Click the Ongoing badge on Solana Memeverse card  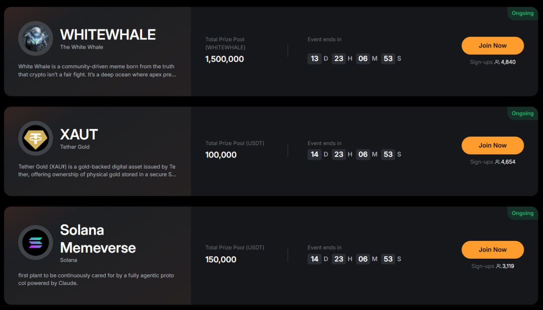point(522,213)
